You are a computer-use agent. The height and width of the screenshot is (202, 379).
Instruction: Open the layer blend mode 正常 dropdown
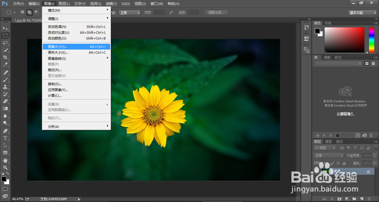click(329, 155)
